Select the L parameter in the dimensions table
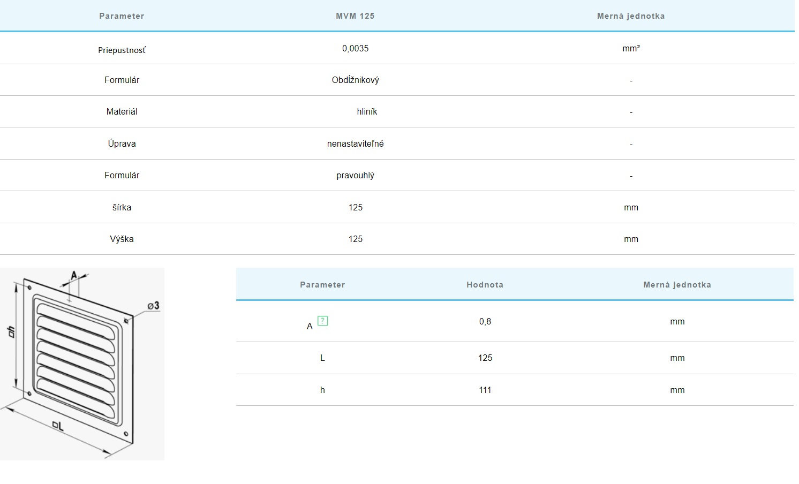 click(322, 358)
